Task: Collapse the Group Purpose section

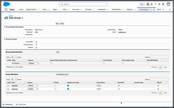Action: click(5, 39)
